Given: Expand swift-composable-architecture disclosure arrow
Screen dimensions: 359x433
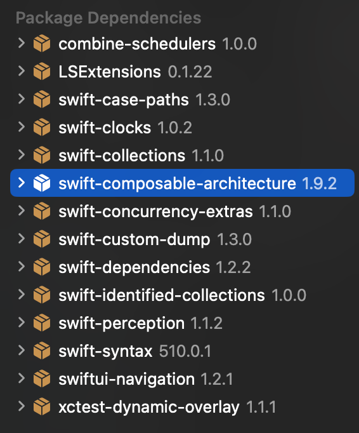Looking at the screenshot, I should tap(21, 183).
